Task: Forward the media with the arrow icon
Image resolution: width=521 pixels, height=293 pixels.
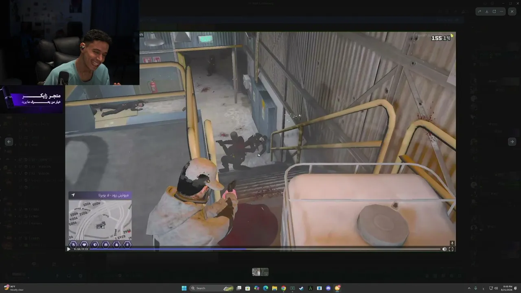Action: (x=480, y=11)
